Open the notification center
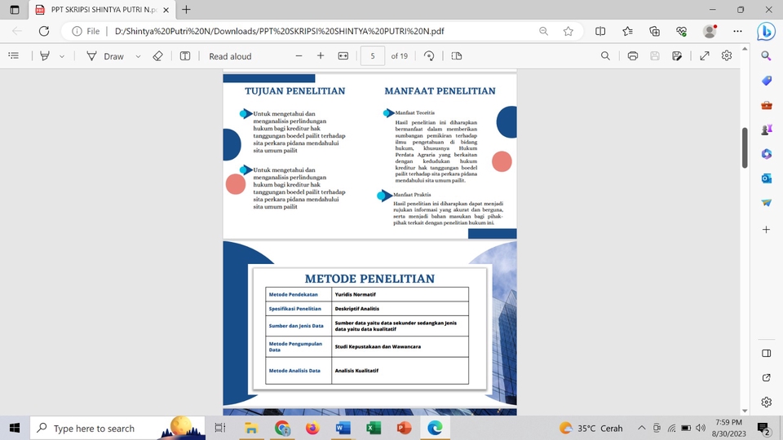Image resolution: width=783 pixels, height=440 pixels. (x=763, y=428)
